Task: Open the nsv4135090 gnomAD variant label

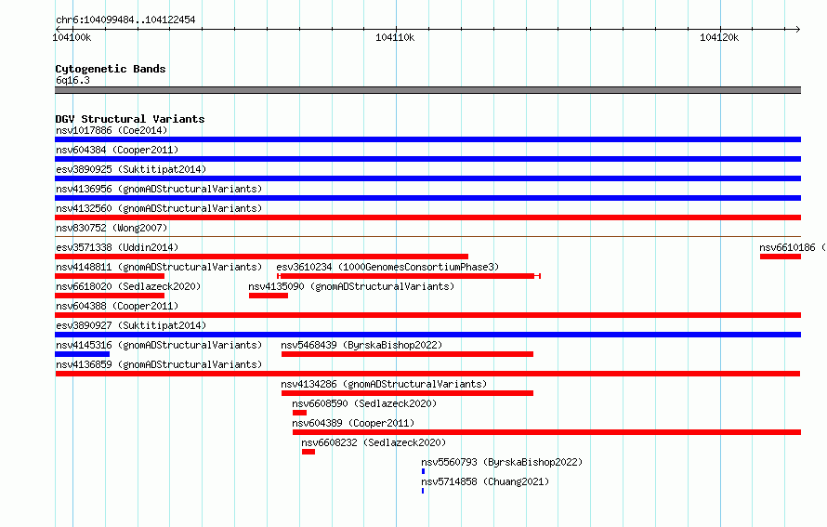Action: [351, 286]
